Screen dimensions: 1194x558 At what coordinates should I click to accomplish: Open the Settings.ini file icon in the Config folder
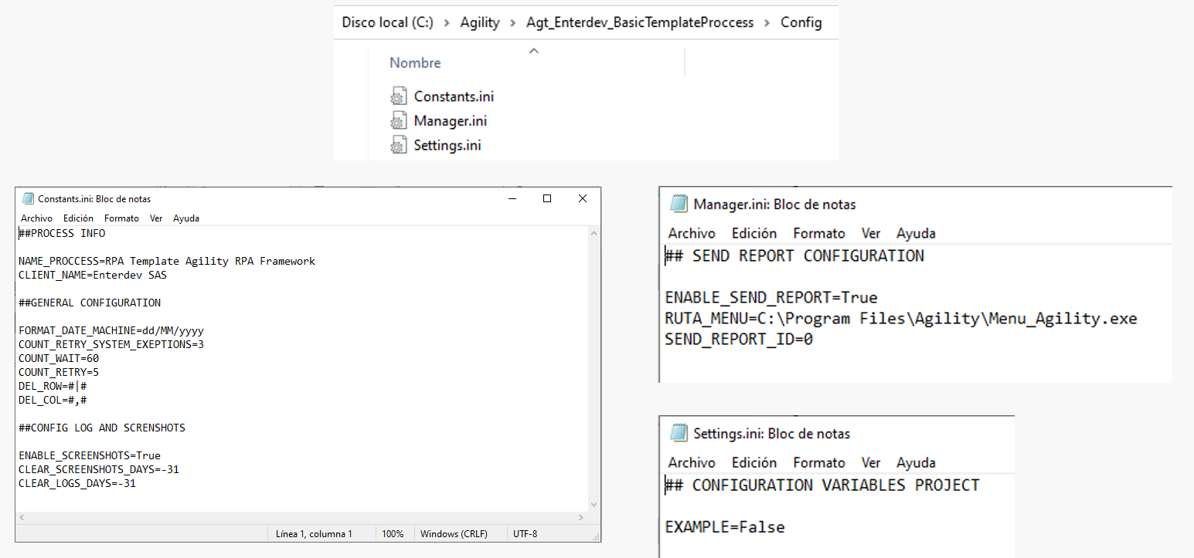tap(398, 146)
